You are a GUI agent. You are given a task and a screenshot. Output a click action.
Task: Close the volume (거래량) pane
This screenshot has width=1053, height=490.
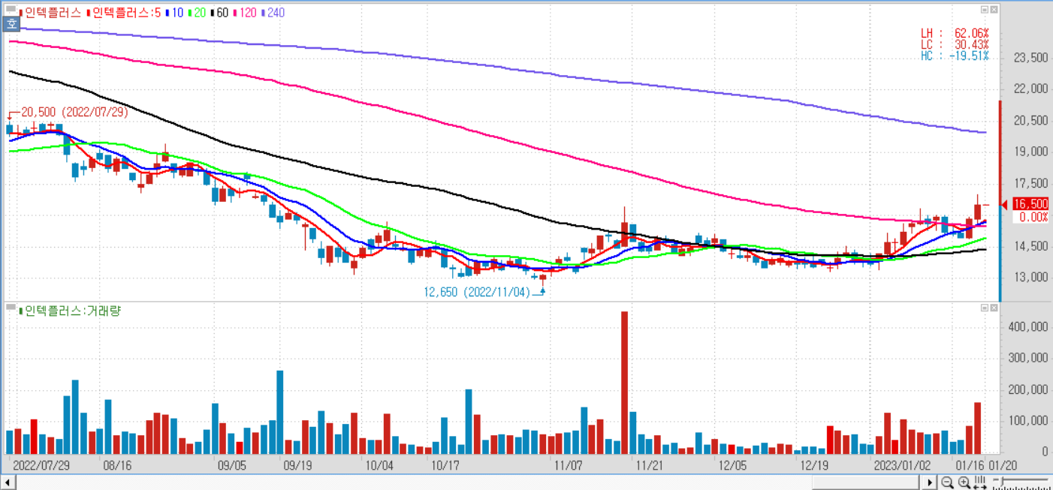994,308
